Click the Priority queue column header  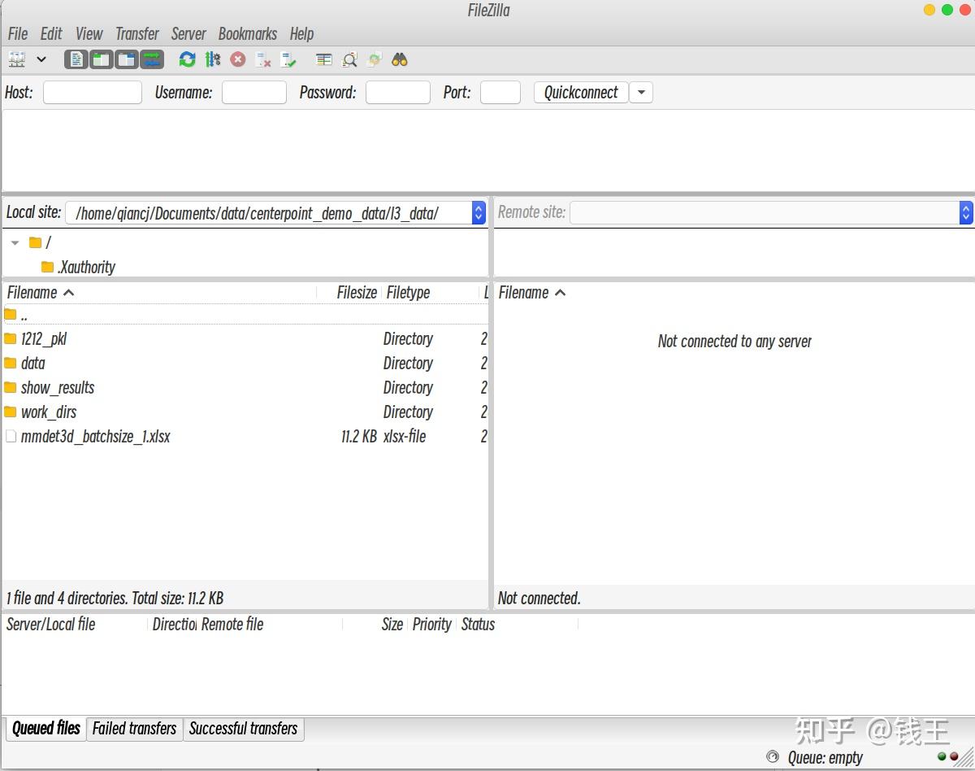coord(431,625)
